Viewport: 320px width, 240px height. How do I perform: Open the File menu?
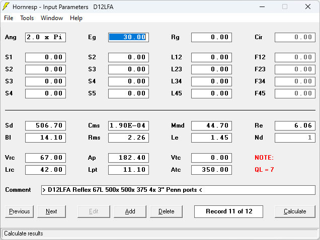coord(9,18)
